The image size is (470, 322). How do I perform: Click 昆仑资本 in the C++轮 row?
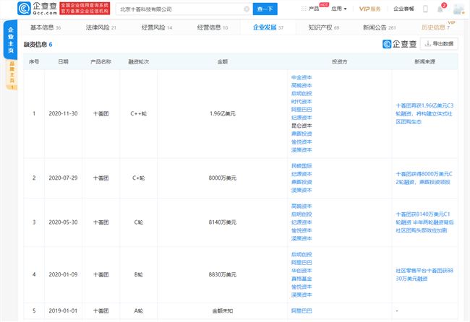pyautogui.click(x=302, y=126)
